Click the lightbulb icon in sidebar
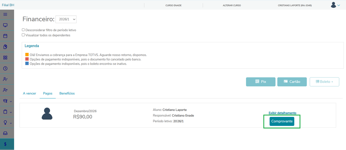 tap(5, 122)
